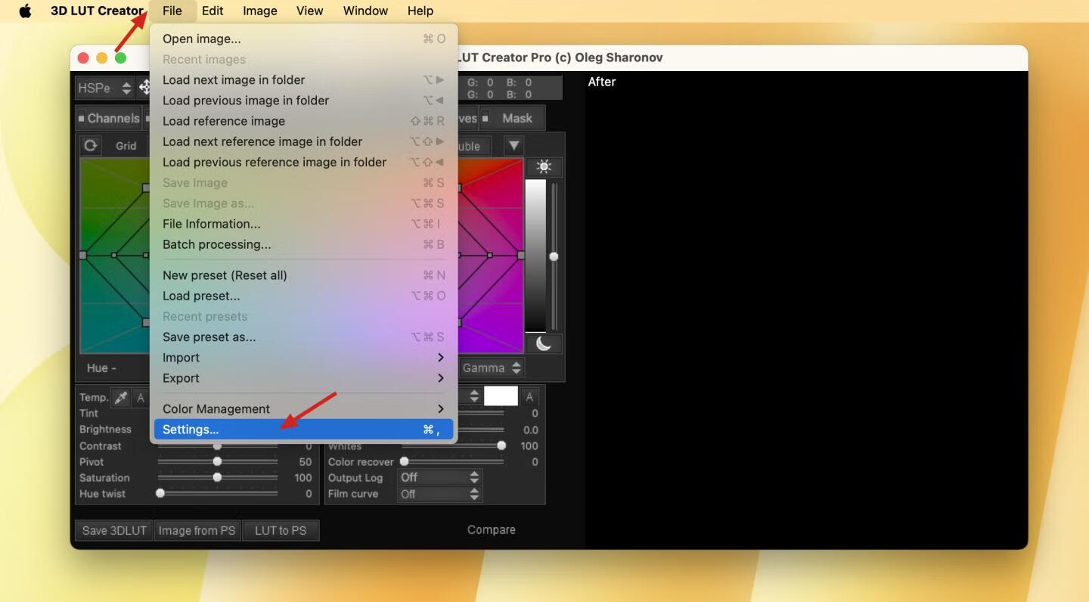Select New preset (Reset all)
The width and height of the screenshot is (1089, 602).
[303, 275]
